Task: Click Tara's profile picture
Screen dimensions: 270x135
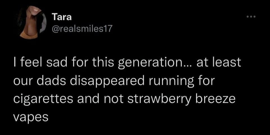Action: 31,22
